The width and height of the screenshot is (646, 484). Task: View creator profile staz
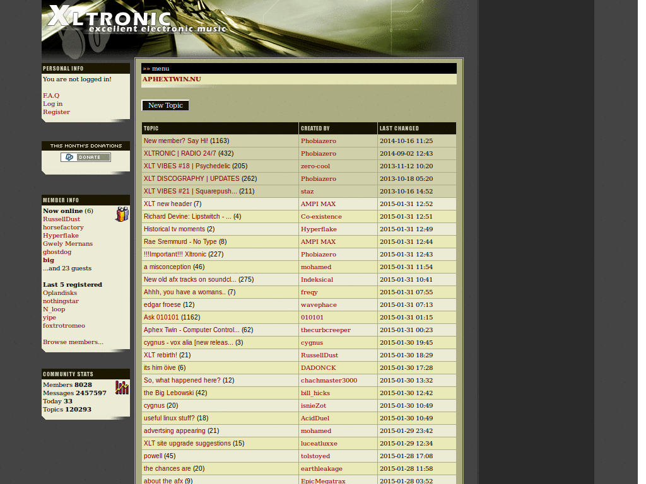(x=307, y=192)
